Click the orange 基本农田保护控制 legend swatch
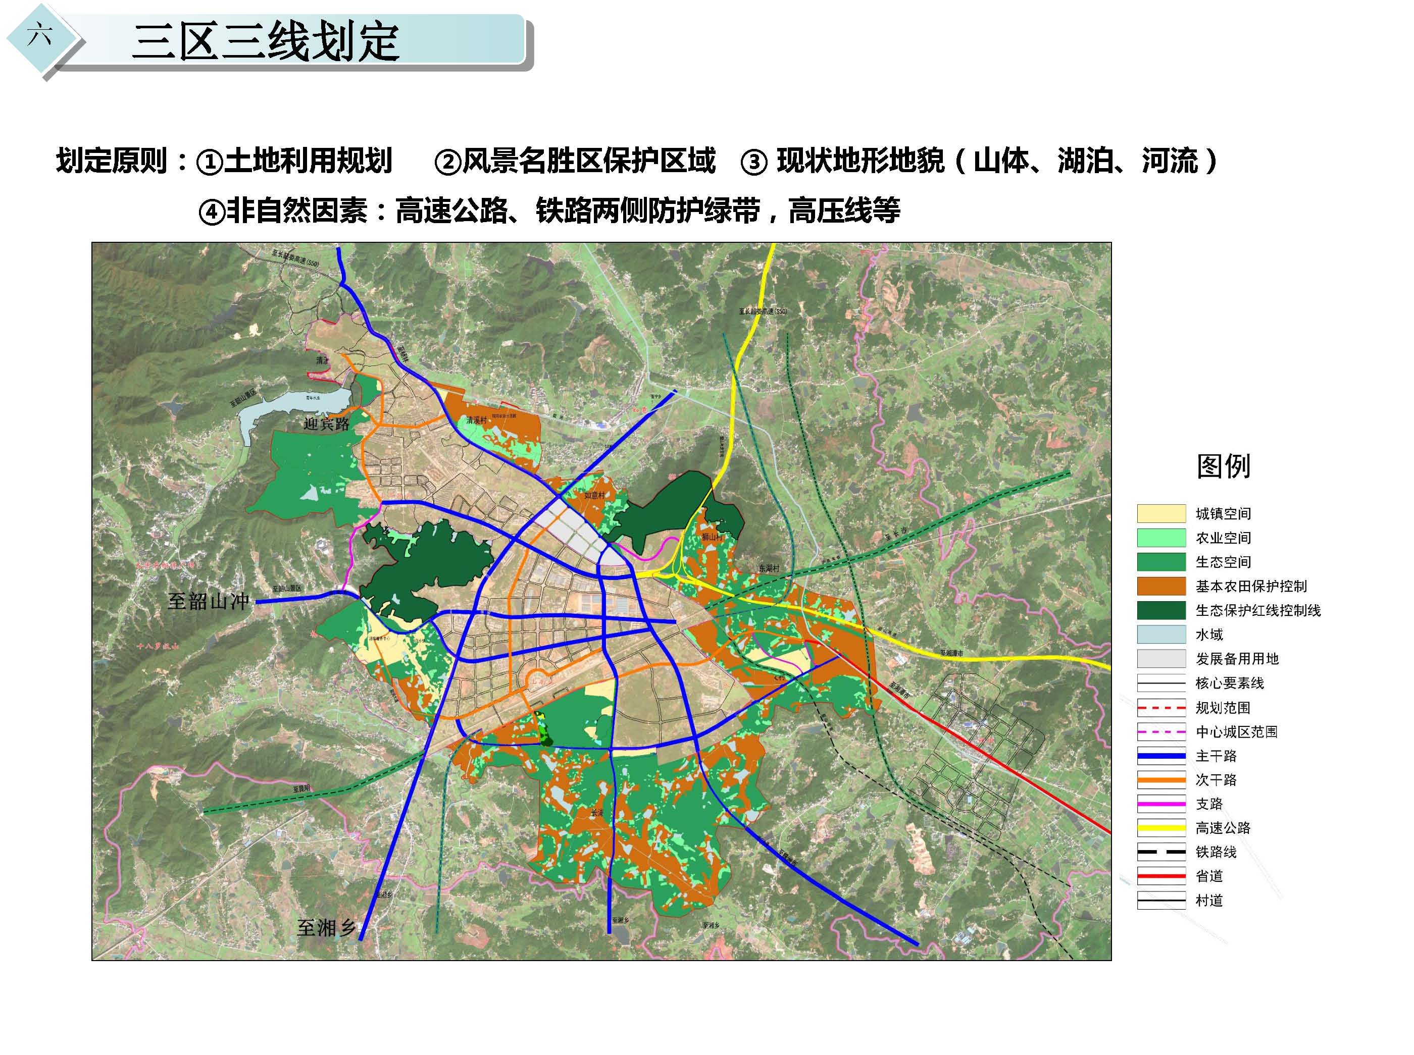The image size is (1414, 1055). (1161, 586)
